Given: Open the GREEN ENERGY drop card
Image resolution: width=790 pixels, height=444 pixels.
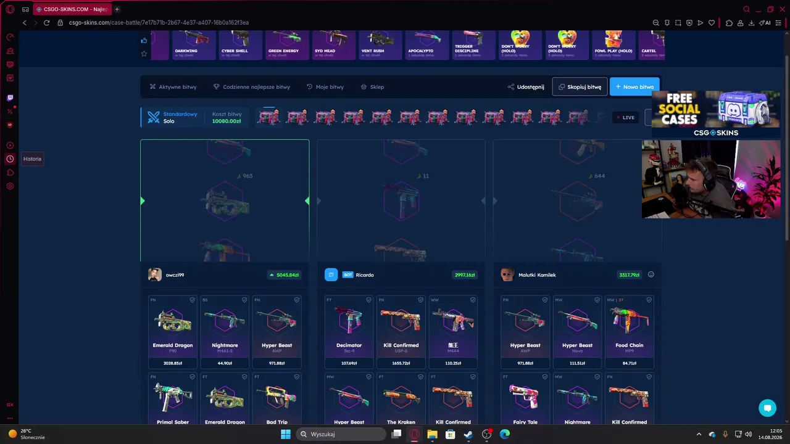Looking at the screenshot, I should [x=288, y=45].
